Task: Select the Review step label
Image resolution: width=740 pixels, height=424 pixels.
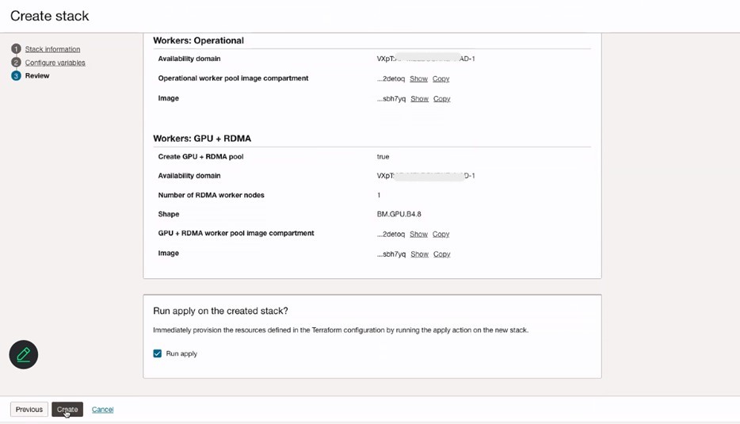Action: [x=37, y=76]
